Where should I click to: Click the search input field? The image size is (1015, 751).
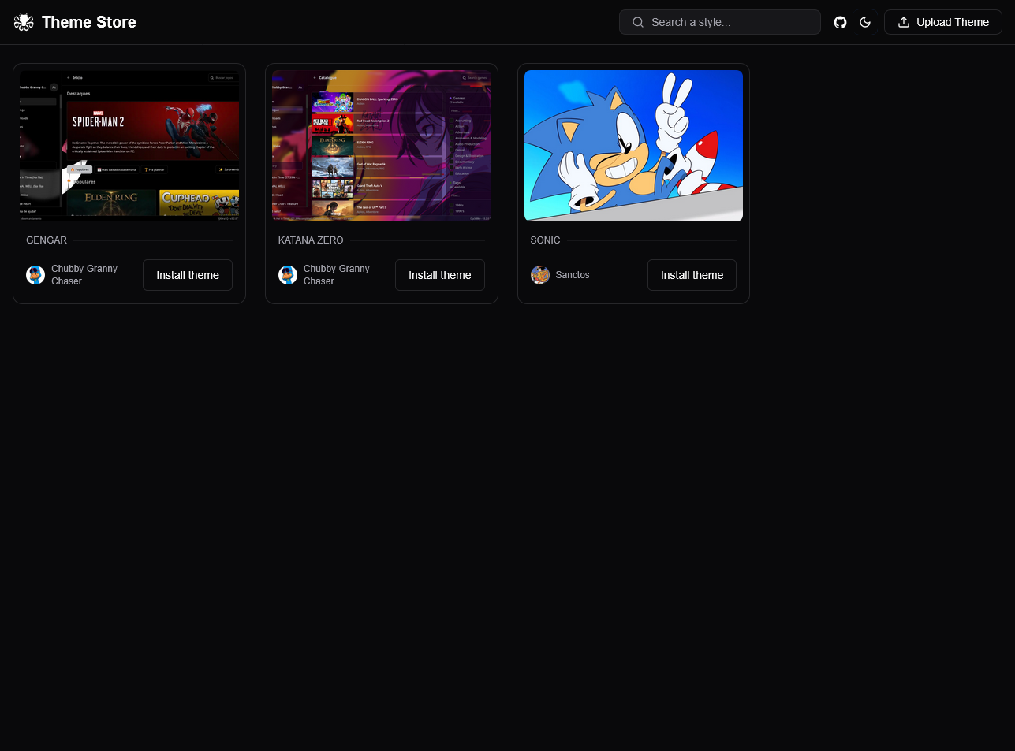click(726, 22)
